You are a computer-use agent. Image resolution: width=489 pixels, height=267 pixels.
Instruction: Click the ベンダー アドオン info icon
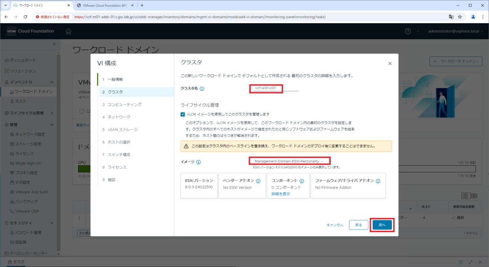point(258,181)
